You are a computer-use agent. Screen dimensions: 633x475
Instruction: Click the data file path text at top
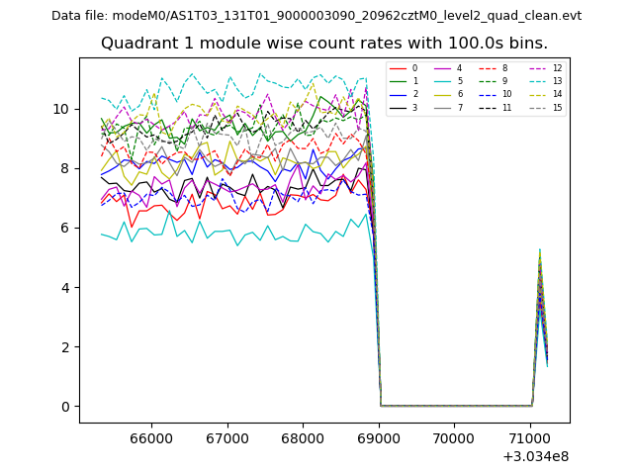click(x=316, y=16)
